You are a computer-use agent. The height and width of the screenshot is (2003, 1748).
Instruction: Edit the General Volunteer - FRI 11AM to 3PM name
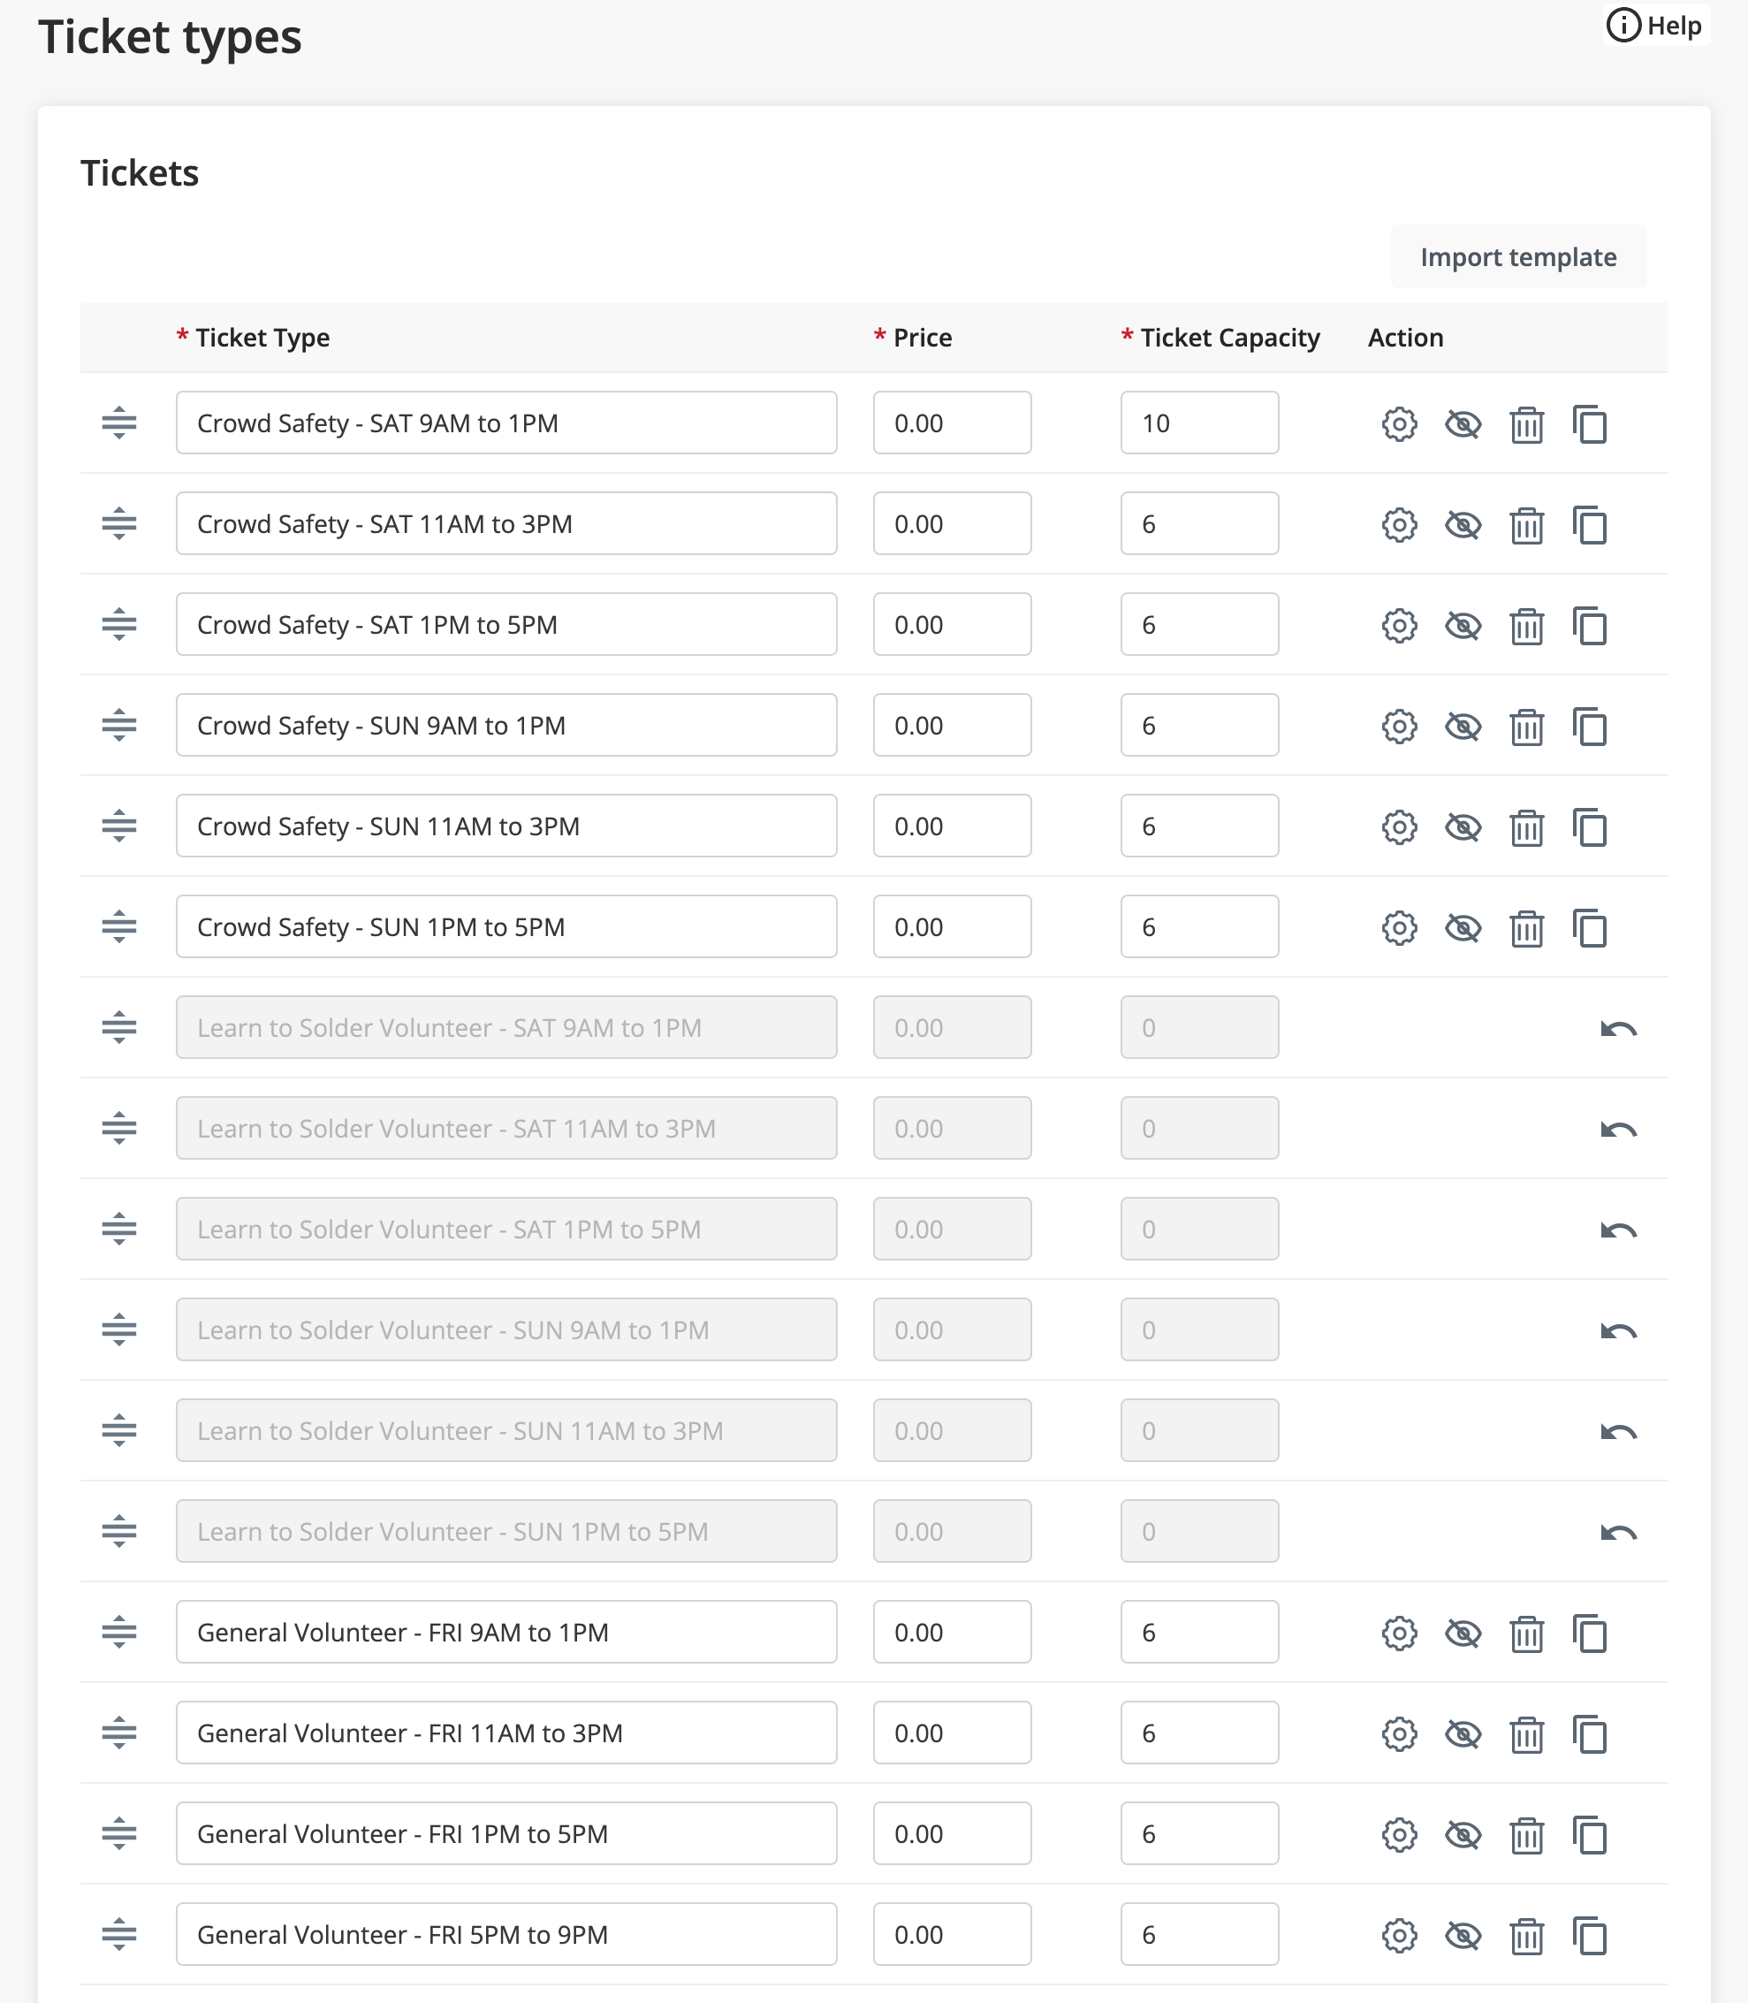pos(506,1733)
